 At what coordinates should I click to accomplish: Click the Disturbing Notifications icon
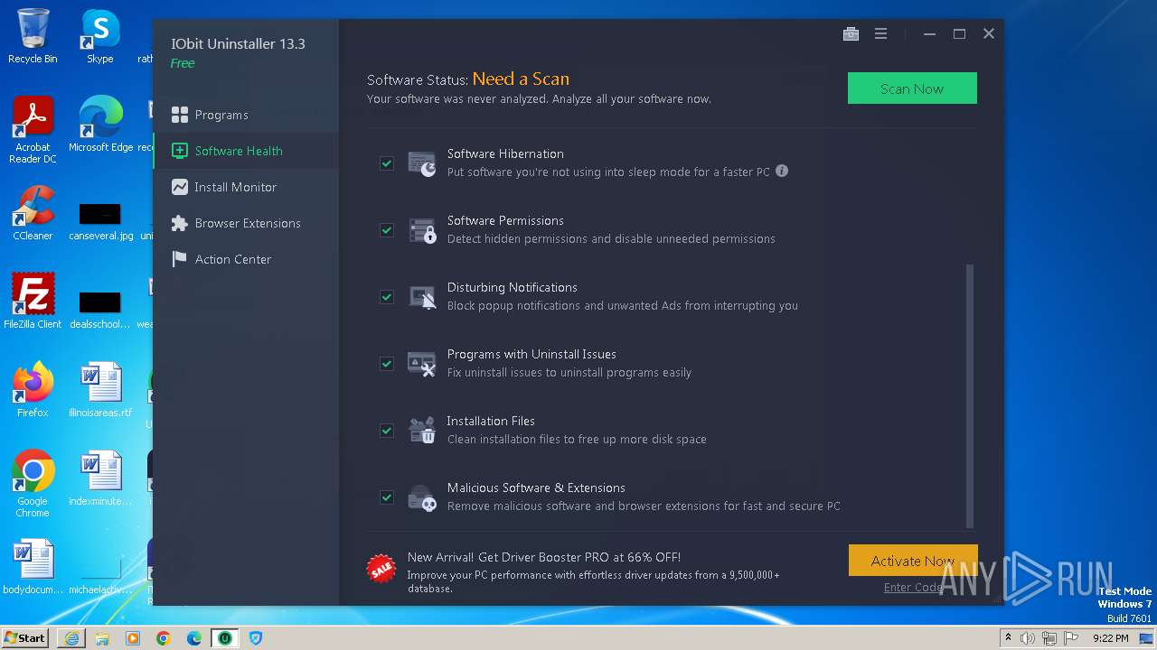point(422,297)
